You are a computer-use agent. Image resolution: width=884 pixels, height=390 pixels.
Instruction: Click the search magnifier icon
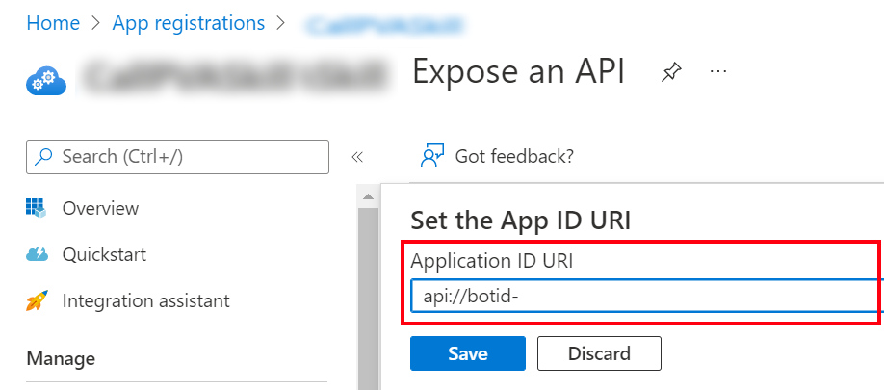point(44,156)
